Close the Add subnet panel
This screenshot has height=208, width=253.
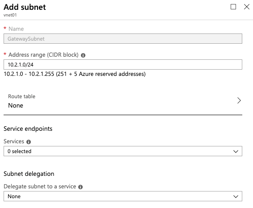click(247, 7)
